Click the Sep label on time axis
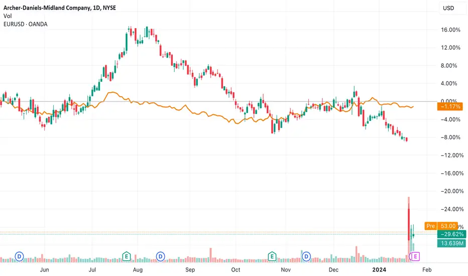Image resolution: width=468 pixels, height=276 pixels. (190, 270)
